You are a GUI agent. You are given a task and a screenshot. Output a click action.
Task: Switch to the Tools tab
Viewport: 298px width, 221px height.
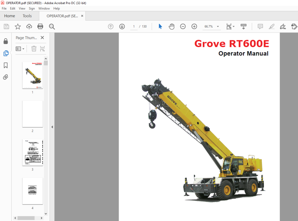tap(27, 16)
